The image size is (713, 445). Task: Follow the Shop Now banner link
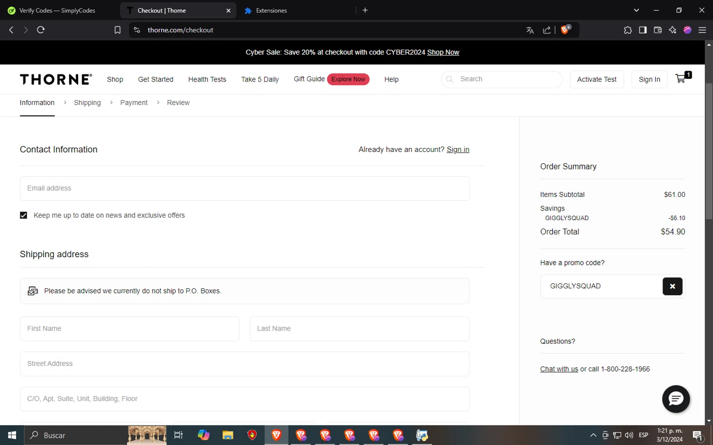[443, 52]
